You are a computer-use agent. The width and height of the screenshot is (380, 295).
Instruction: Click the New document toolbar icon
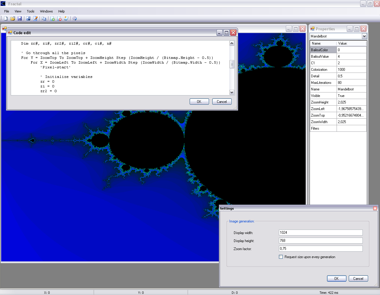6,18
